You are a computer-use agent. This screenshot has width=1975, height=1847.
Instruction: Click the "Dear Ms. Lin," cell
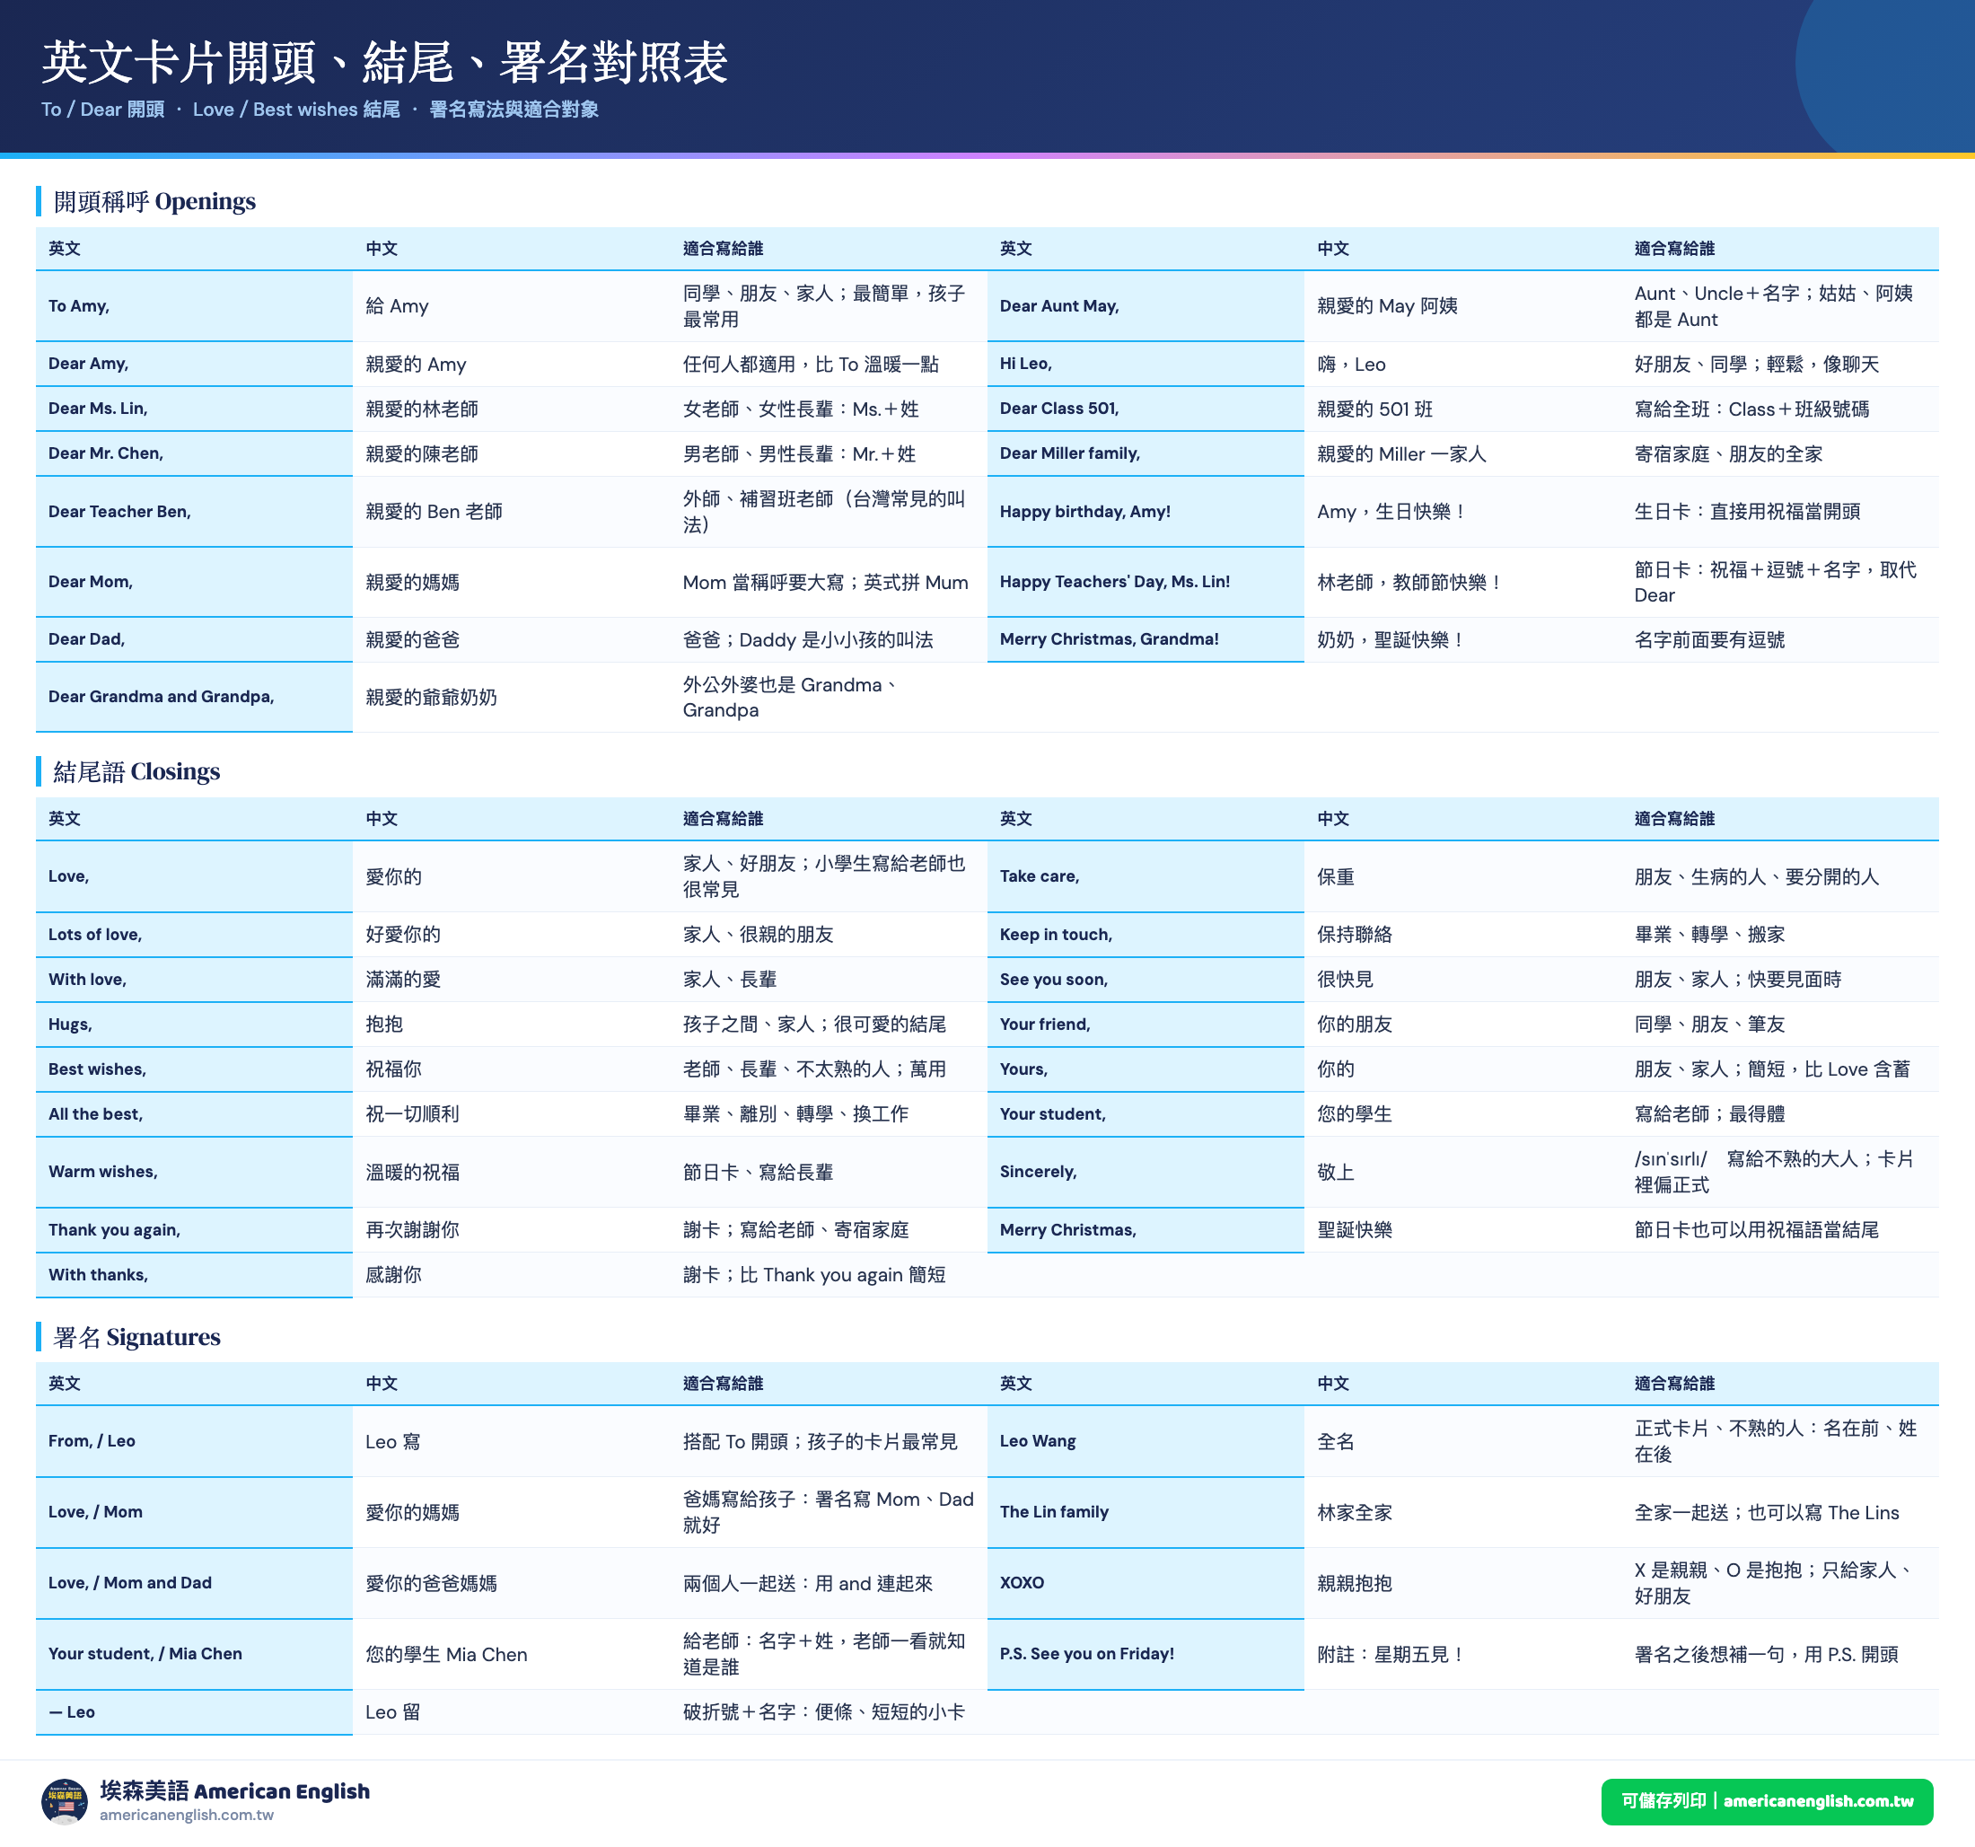pyautogui.click(x=194, y=409)
